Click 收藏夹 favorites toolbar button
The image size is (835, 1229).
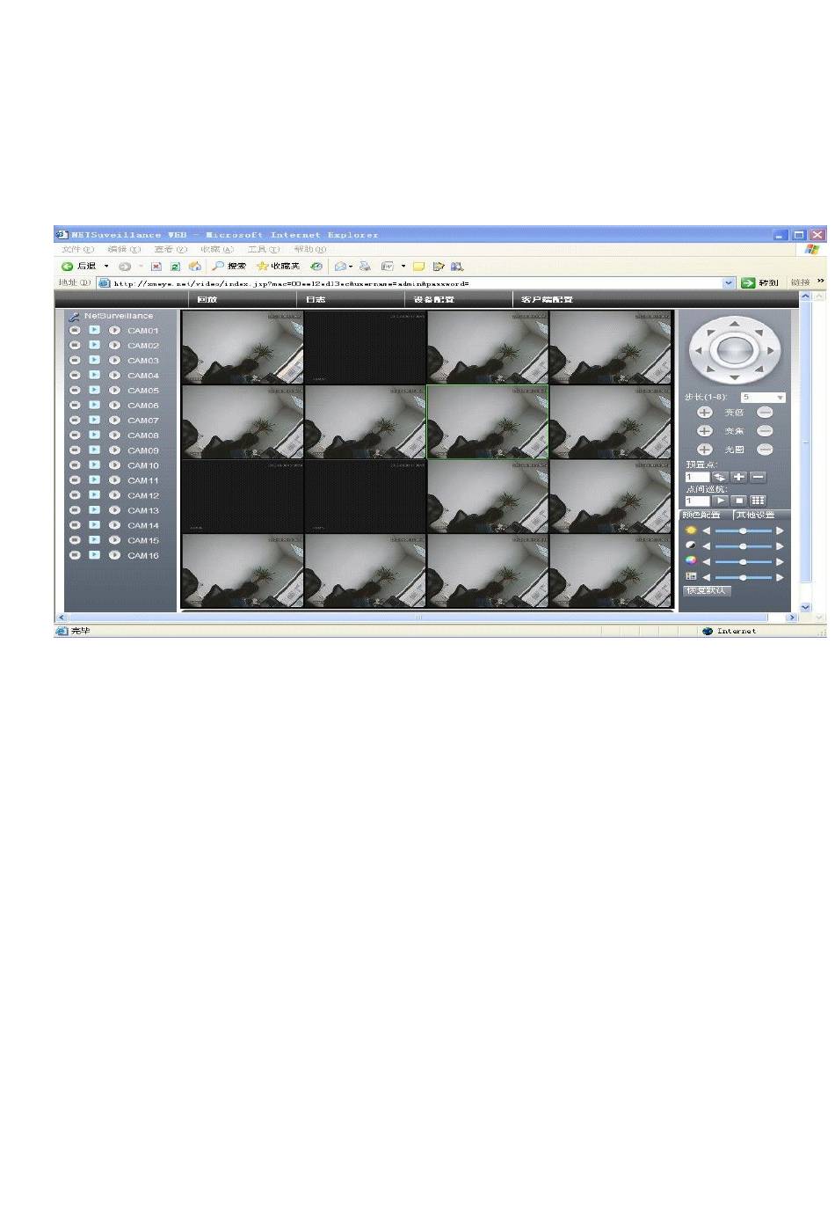tap(278, 266)
